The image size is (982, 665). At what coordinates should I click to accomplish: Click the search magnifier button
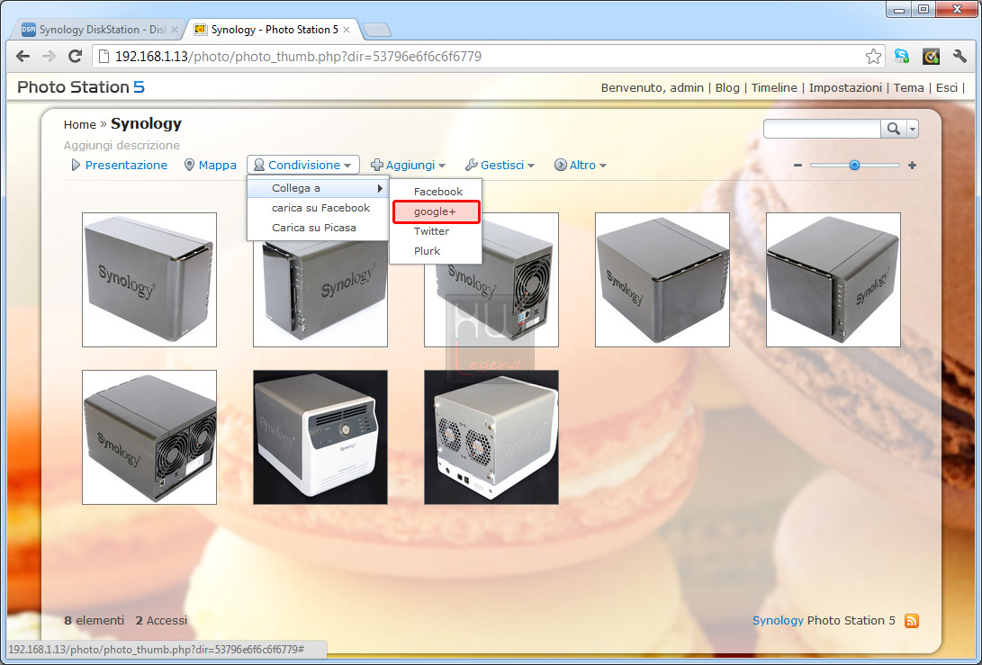893,129
